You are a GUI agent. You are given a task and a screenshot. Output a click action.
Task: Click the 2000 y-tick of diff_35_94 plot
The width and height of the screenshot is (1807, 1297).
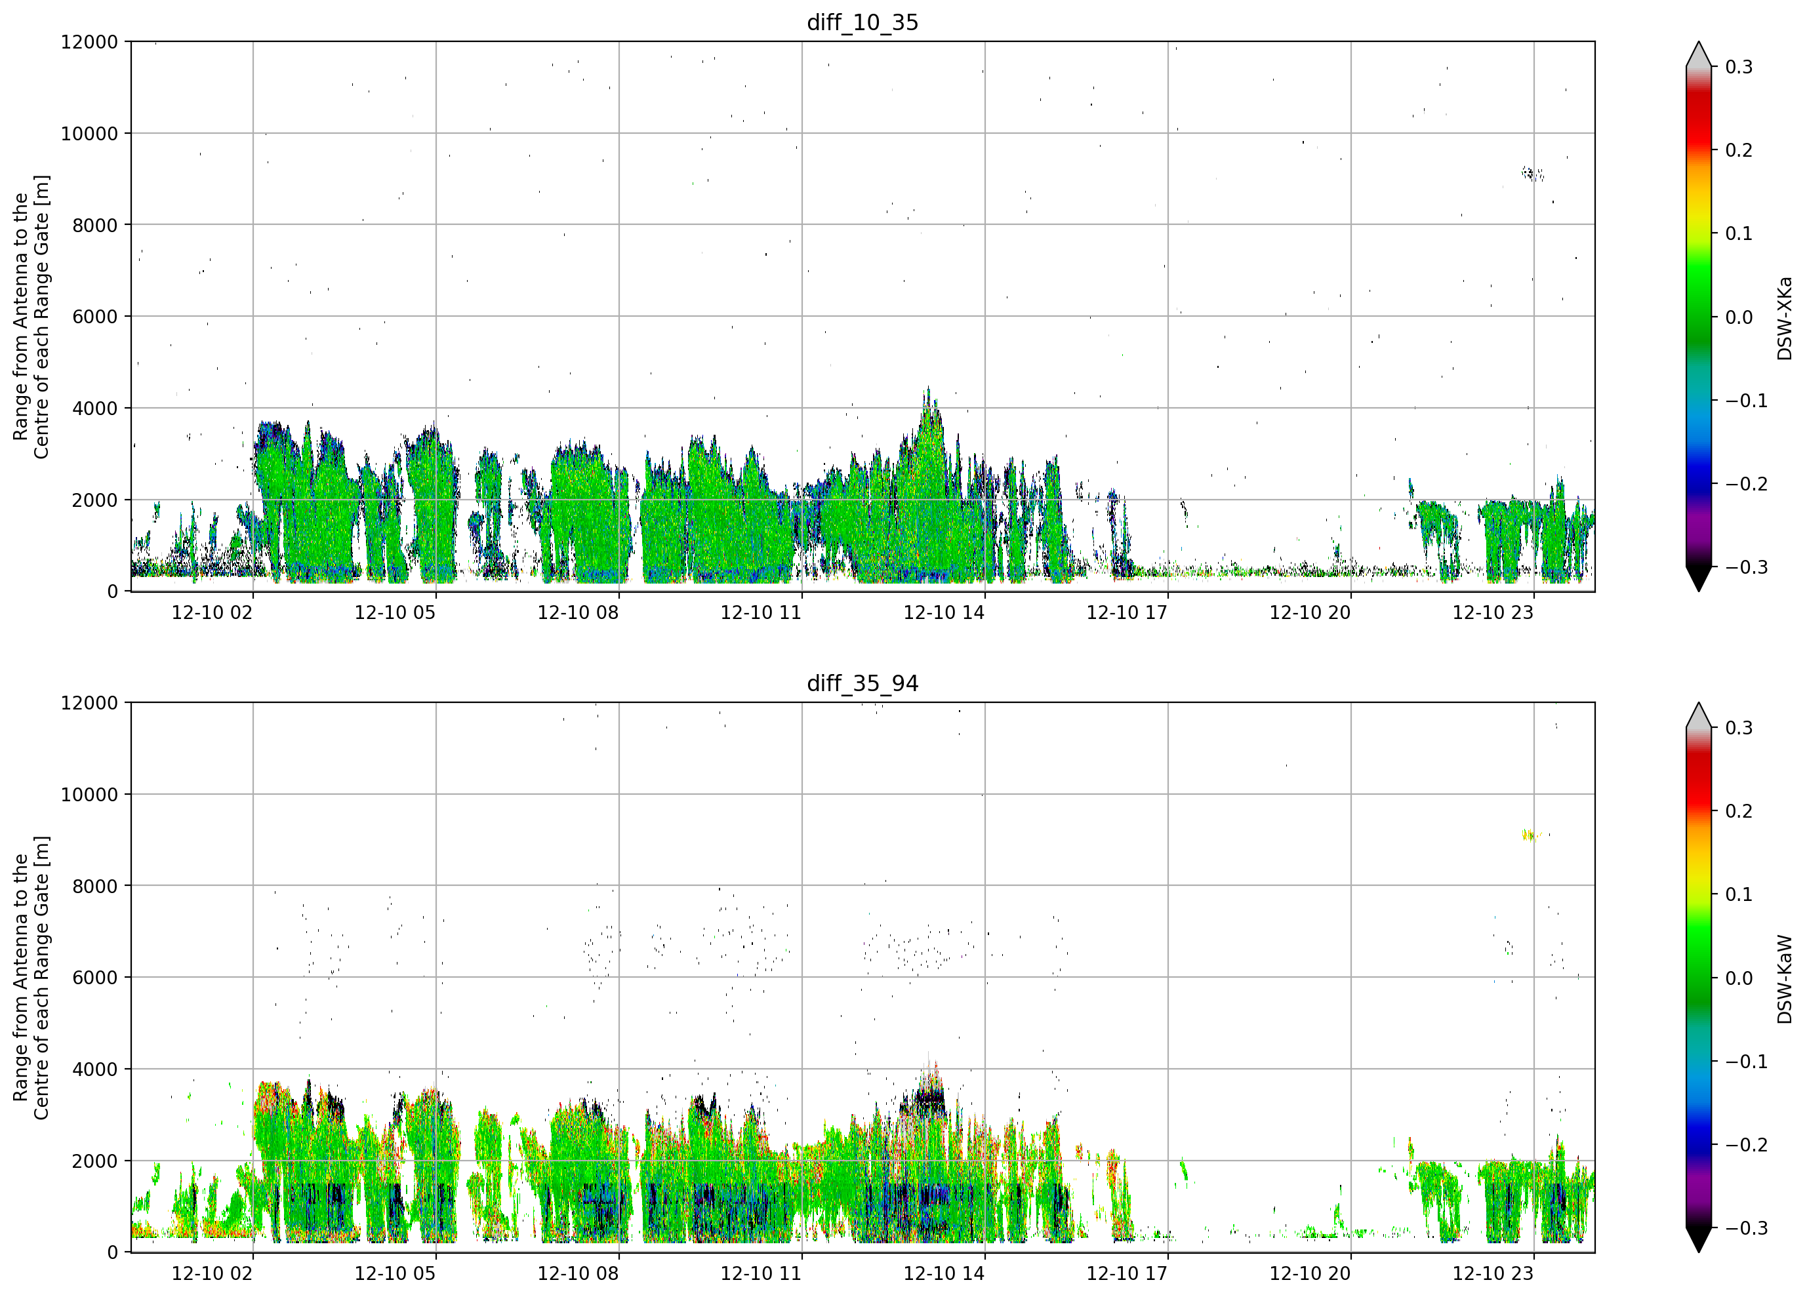[95, 1161]
